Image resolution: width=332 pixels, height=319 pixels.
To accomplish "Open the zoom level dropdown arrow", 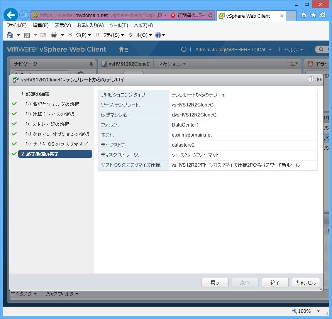I will point(318,311).
